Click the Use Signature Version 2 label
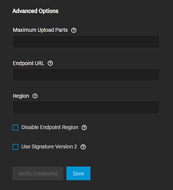The width and height of the screenshot is (173, 190). [x=49, y=147]
